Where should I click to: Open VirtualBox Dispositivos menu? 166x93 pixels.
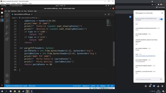(x=25, y=4)
